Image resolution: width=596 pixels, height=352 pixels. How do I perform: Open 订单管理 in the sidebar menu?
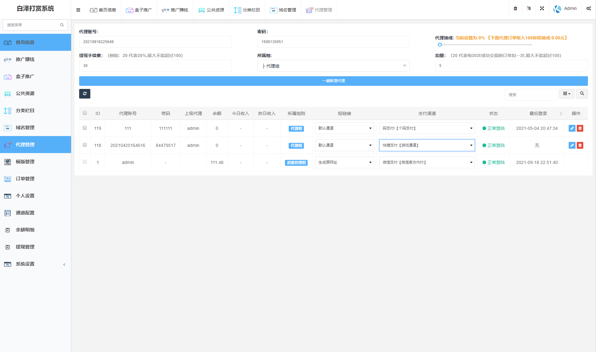pyautogui.click(x=25, y=179)
